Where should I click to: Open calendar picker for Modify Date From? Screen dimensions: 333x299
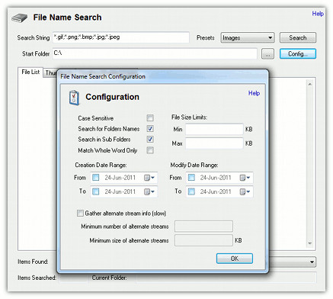pos(245,178)
